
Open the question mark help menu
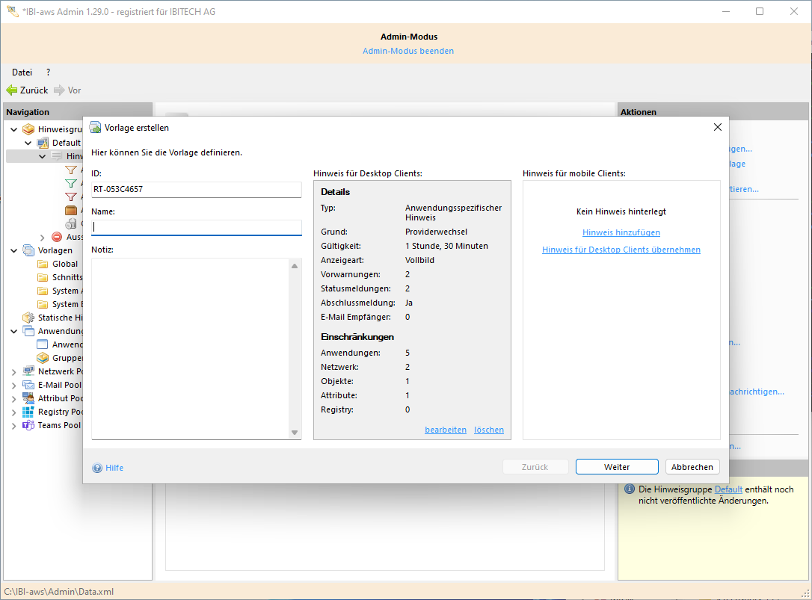(x=48, y=72)
